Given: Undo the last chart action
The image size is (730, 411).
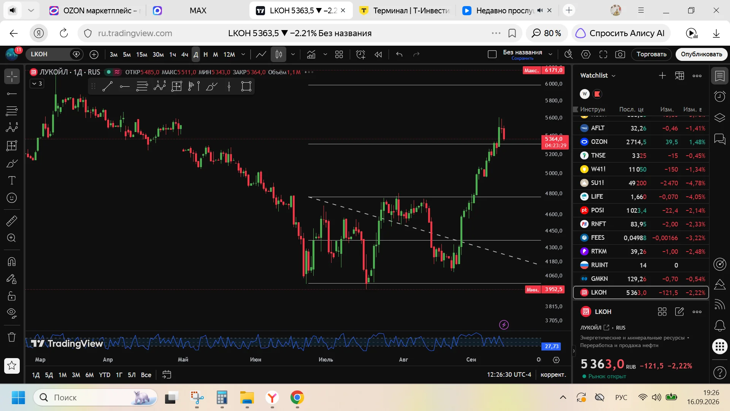Looking at the screenshot, I should (399, 54).
